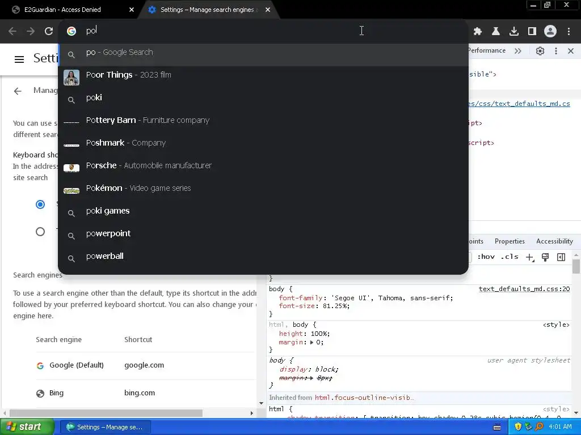Image resolution: width=581 pixels, height=435 pixels.
Task: Toggle .cls element classes
Action: tap(510, 257)
